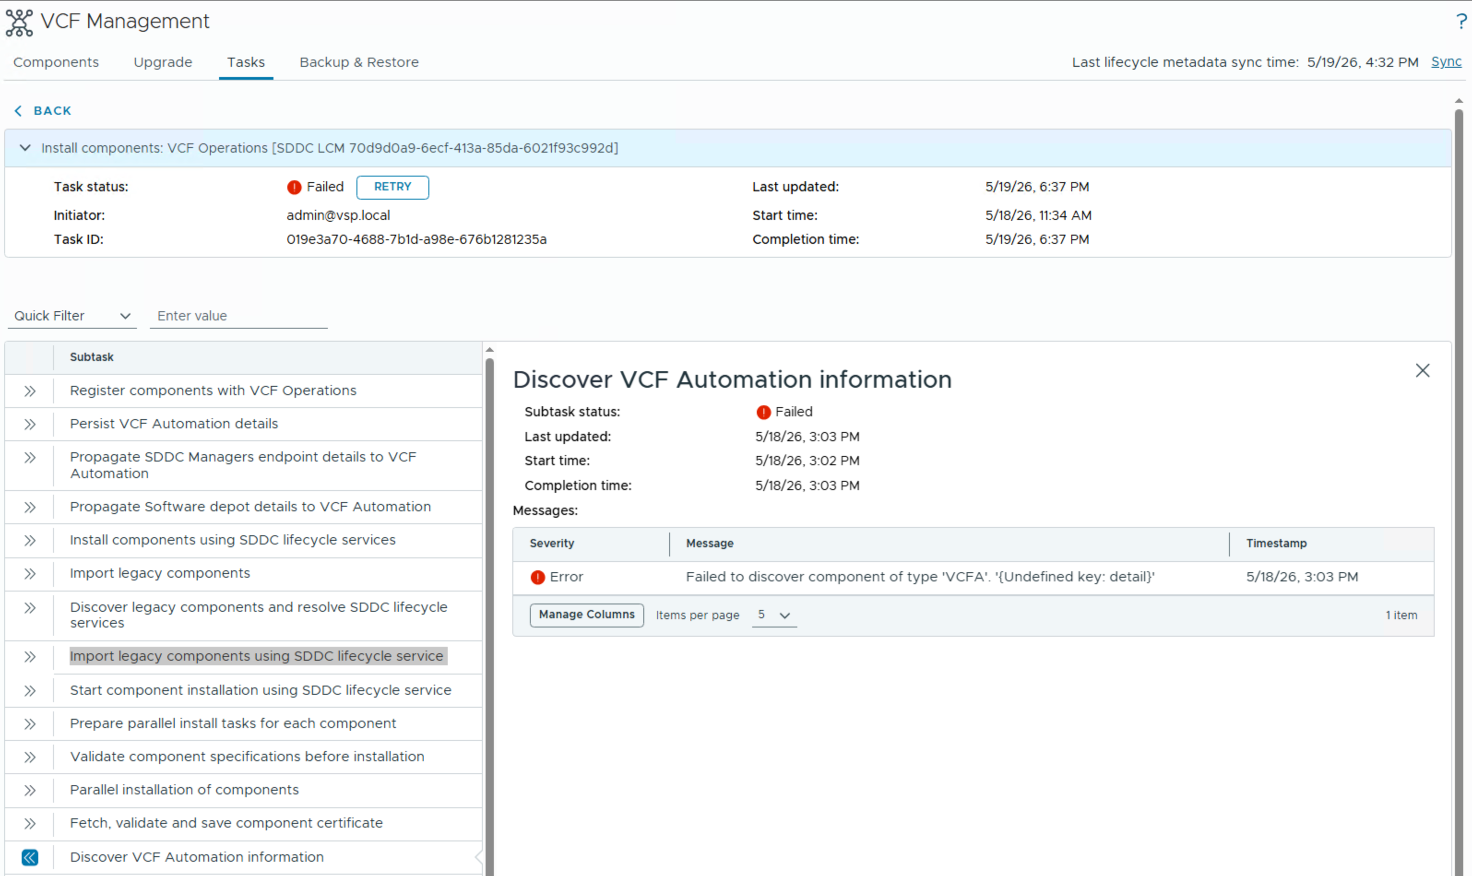Screen dimensions: 1472x876
Task: Collapse details for Discover VCF Automation information
Action: pos(30,857)
